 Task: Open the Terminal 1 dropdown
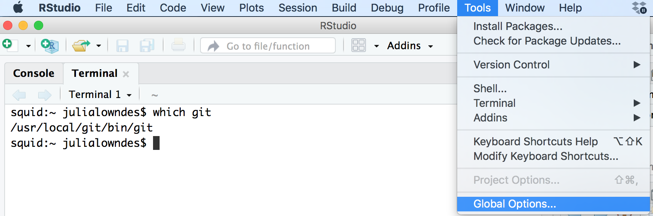100,95
